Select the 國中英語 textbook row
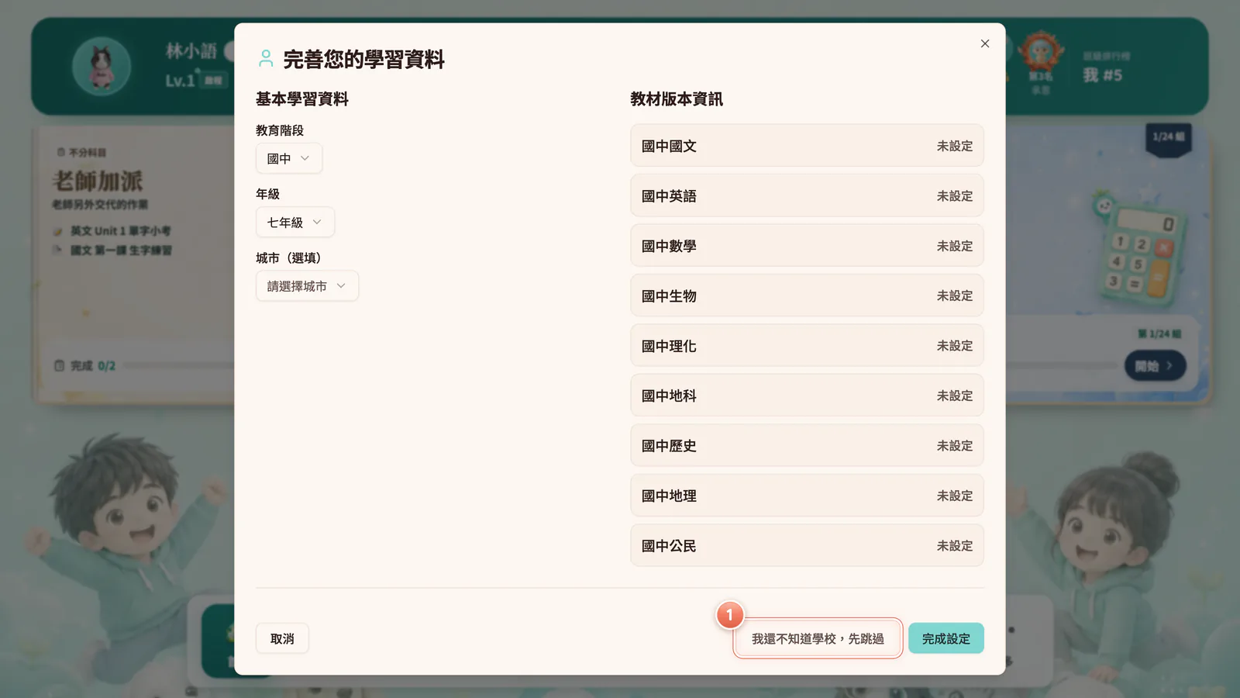1240x698 pixels. pos(807,195)
